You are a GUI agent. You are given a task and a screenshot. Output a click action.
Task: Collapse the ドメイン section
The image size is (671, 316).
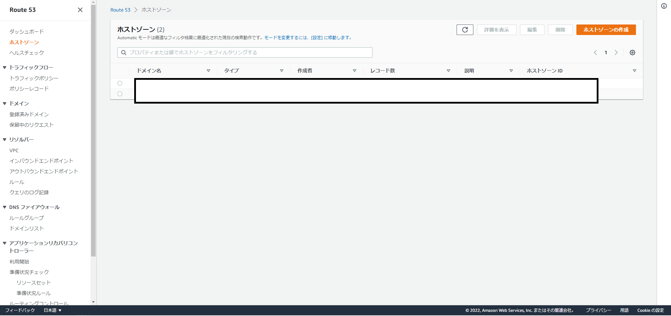click(5, 104)
